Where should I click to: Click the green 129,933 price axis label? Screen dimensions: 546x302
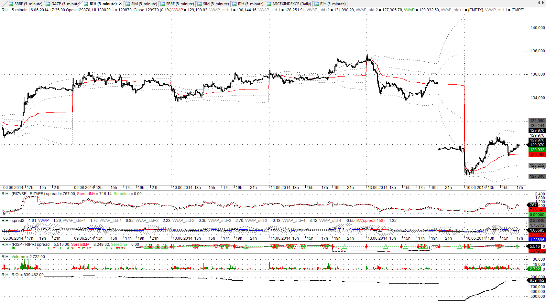coord(537,150)
